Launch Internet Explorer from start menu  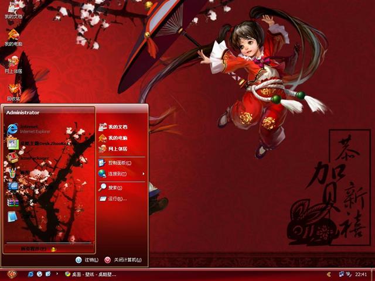point(29,129)
